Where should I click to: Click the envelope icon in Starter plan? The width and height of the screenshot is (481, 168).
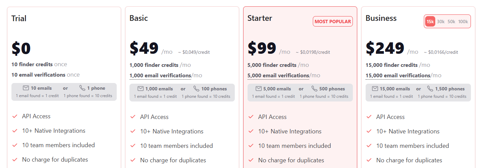259,89
